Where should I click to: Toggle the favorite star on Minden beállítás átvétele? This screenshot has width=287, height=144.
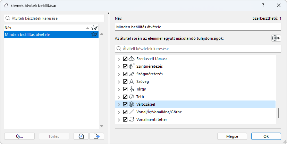(94, 35)
